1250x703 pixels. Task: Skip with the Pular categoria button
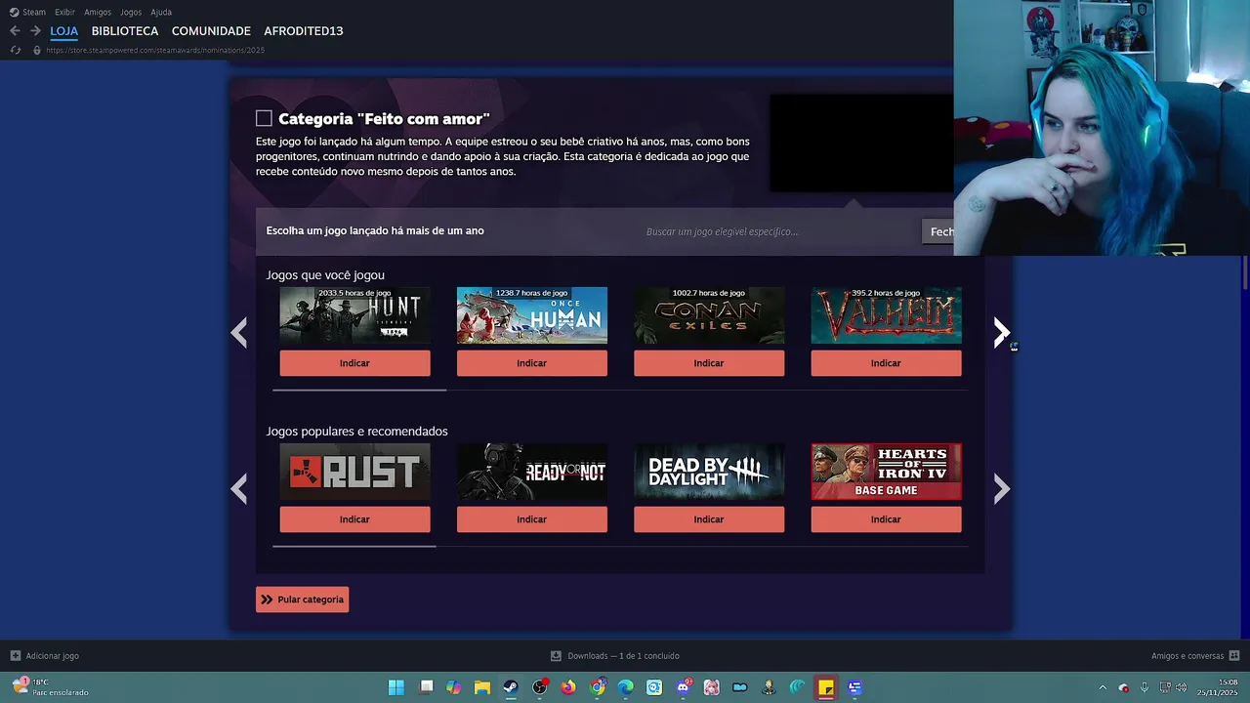(302, 600)
